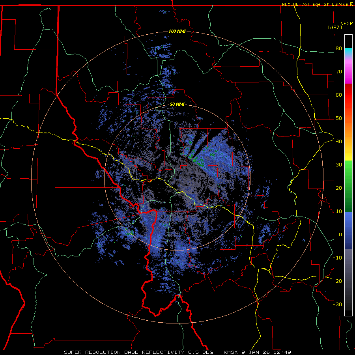Viewport: 355px width, 355px height.
Task: Click the -30 value on the dBZ scale
Action: click(x=337, y=305)
